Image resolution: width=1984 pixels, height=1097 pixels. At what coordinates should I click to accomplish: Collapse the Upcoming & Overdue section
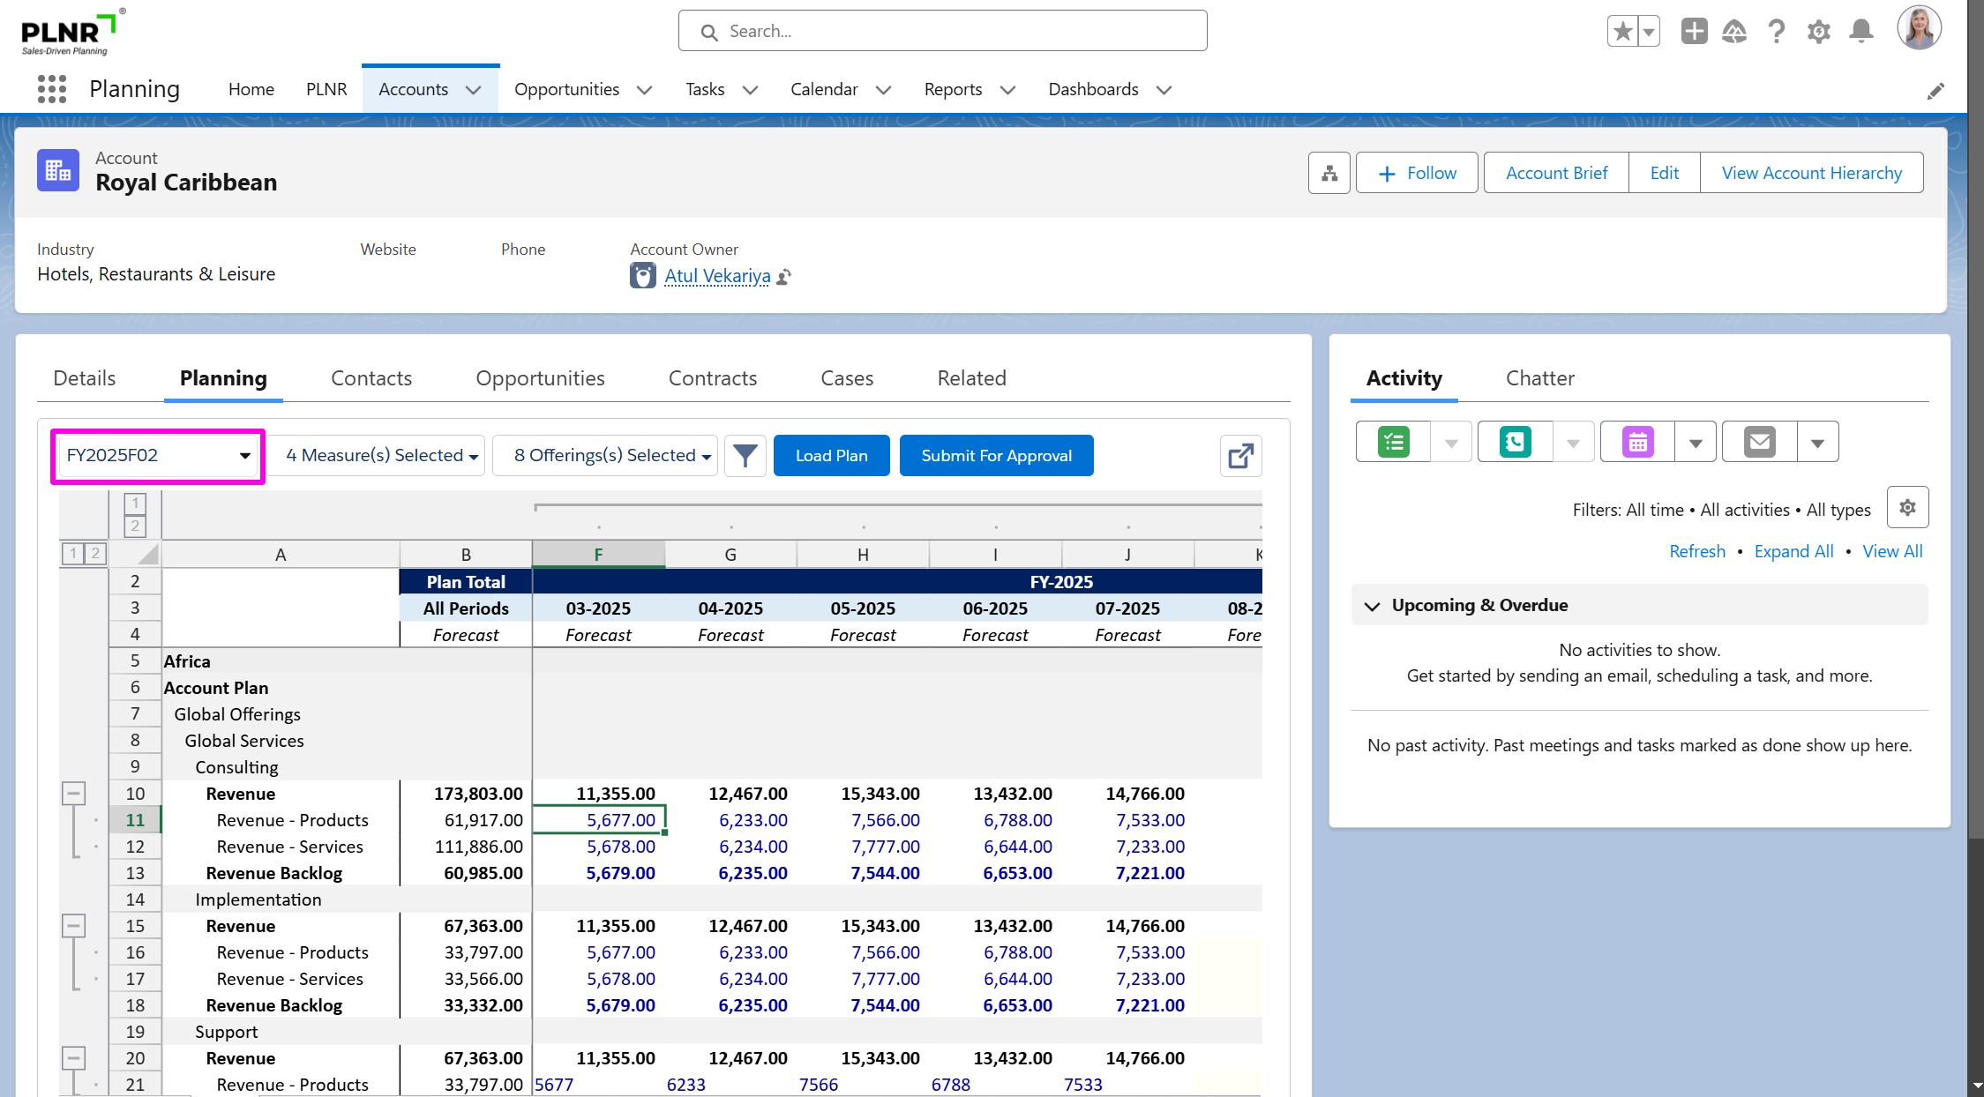tap(1372, 606)
